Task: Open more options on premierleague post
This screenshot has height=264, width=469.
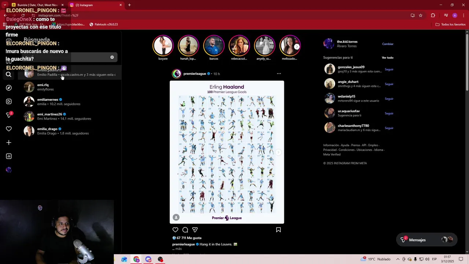Action: pos(279,74)
